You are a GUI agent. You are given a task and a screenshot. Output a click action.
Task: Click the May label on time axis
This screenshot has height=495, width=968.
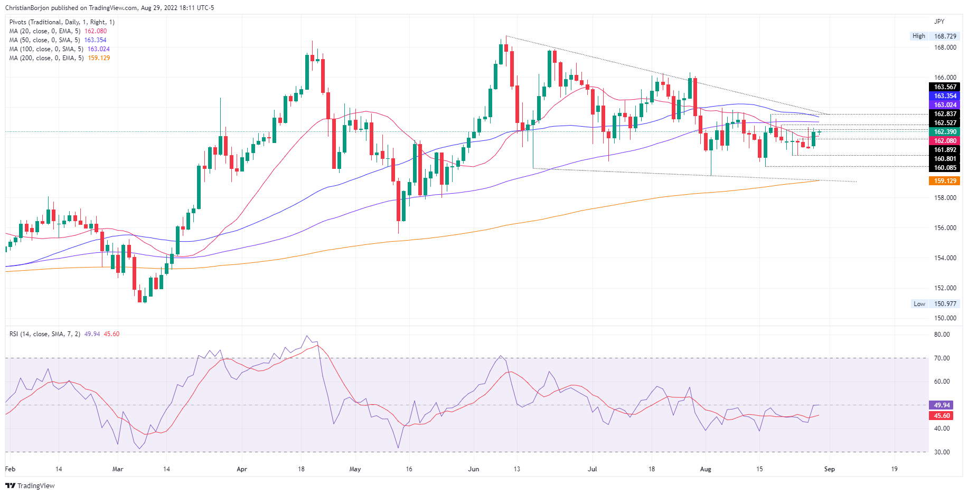pyautogui.click(x=355, y=469)
